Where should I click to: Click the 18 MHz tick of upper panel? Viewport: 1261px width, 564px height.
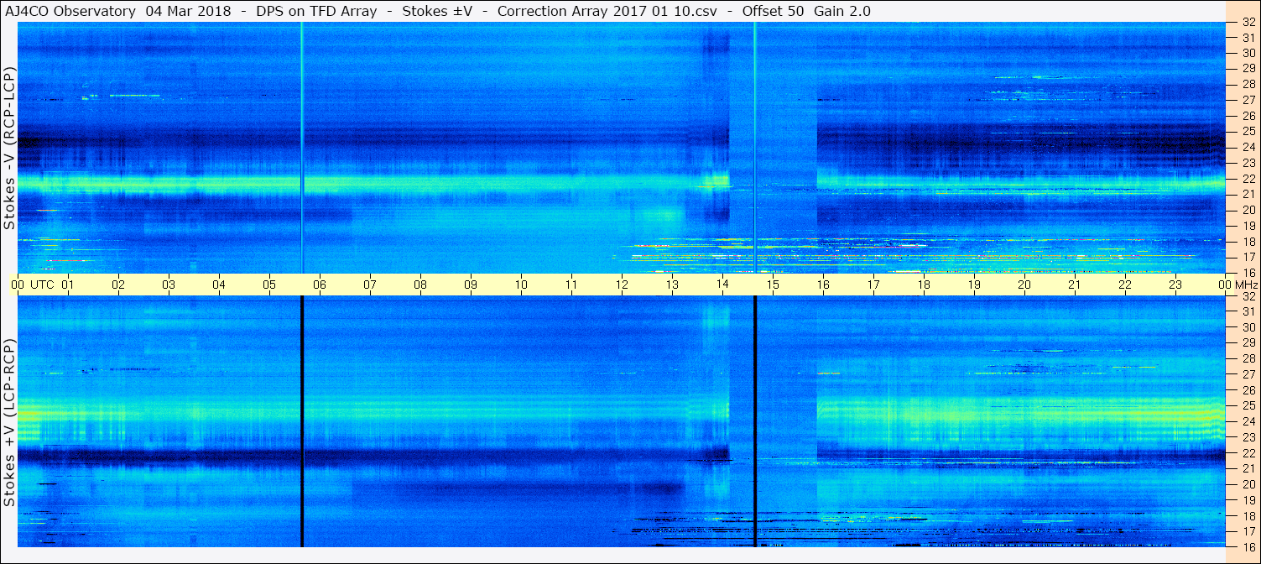(x=1248, y=242)
